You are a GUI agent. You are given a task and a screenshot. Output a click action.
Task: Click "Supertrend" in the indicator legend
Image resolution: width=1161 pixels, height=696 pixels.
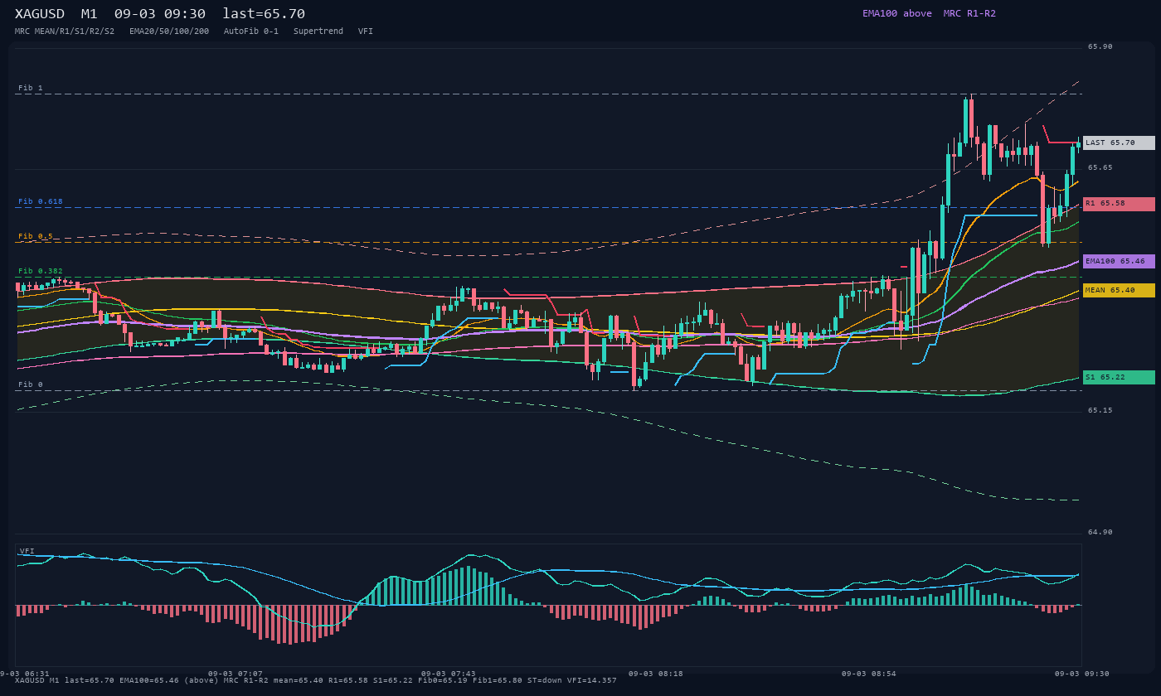[318, 31]
